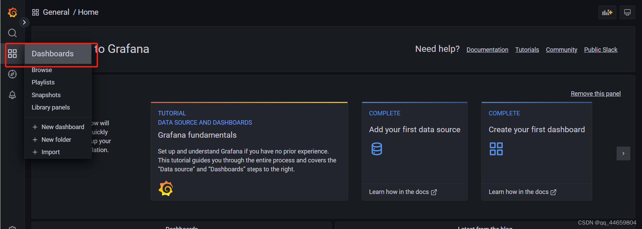Click the plus icon beside New dashboard
The image size is (642, 229).
coord(35,127)
